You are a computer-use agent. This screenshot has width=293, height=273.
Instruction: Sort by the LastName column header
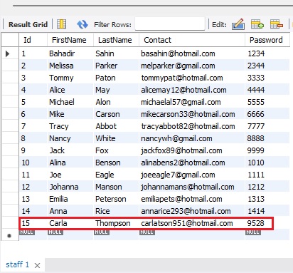point(117,40)
